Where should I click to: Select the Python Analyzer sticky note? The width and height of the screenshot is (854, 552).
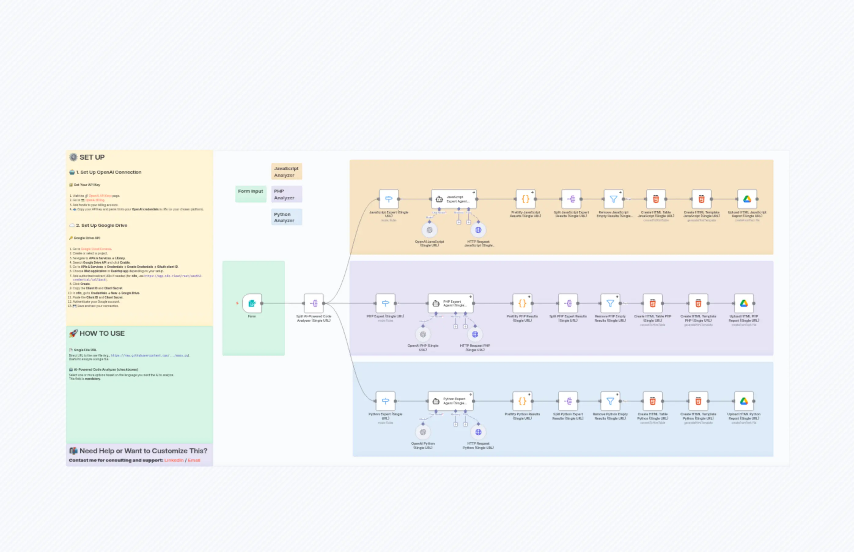[x=286, y=217]
